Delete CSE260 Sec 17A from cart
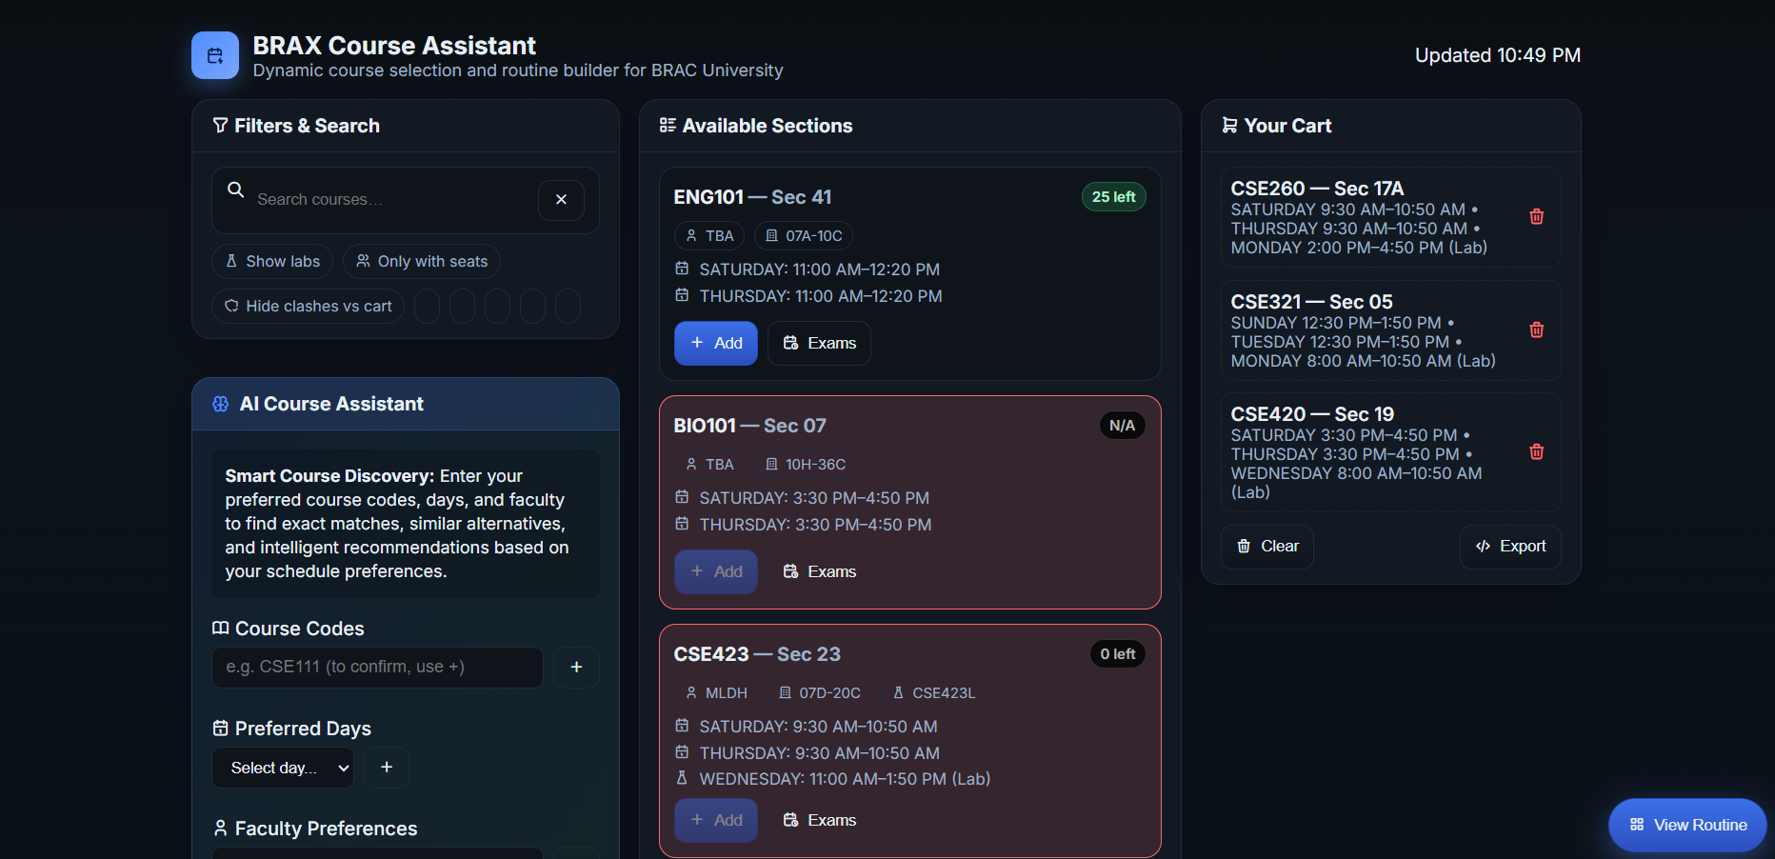The image size is (1775, 859). [x=1536, y=217]
